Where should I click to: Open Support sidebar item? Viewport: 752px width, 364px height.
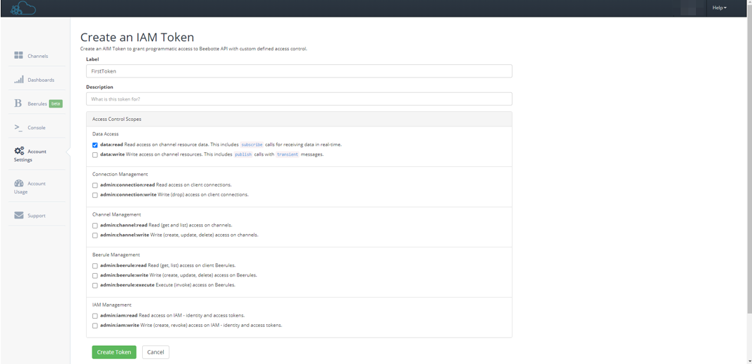[36, 216]
